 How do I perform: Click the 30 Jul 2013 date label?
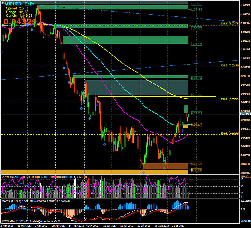pyautogui.click(x=144, y=226)
